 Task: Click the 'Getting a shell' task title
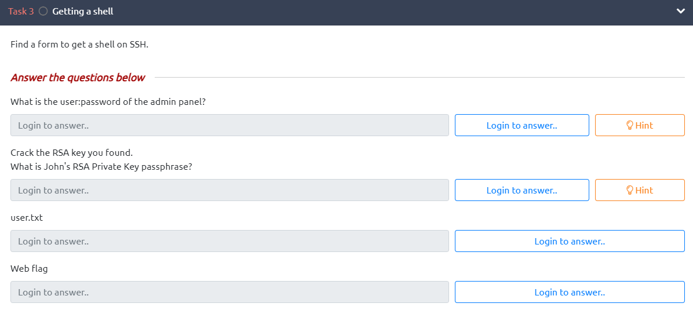(83, 12)
